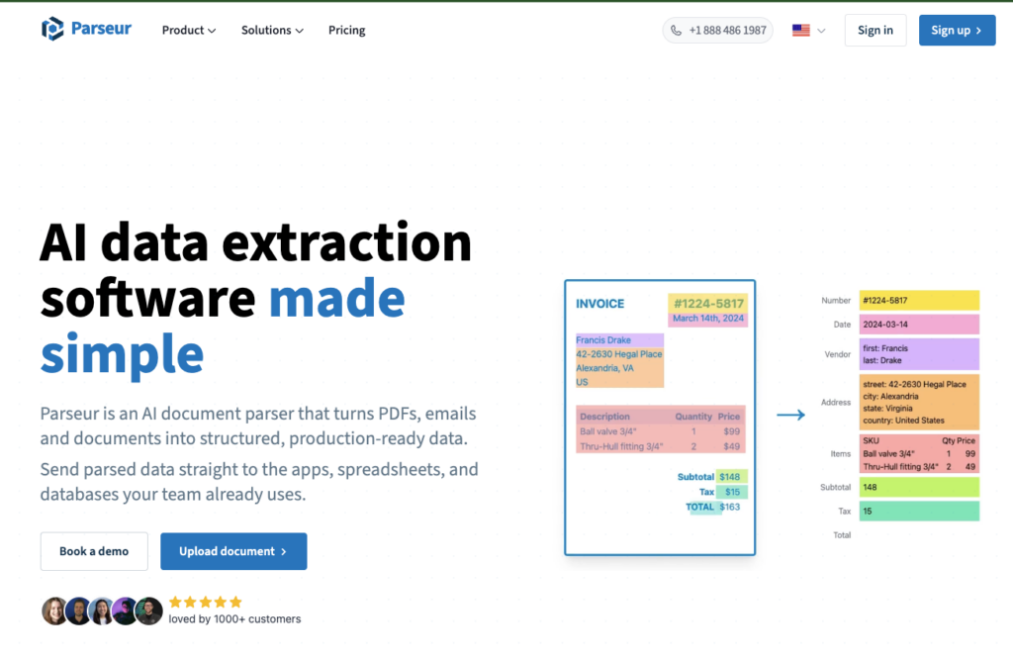Click the Upload document button
This screenshot has width=1013, height=660.
click(233, 551)
